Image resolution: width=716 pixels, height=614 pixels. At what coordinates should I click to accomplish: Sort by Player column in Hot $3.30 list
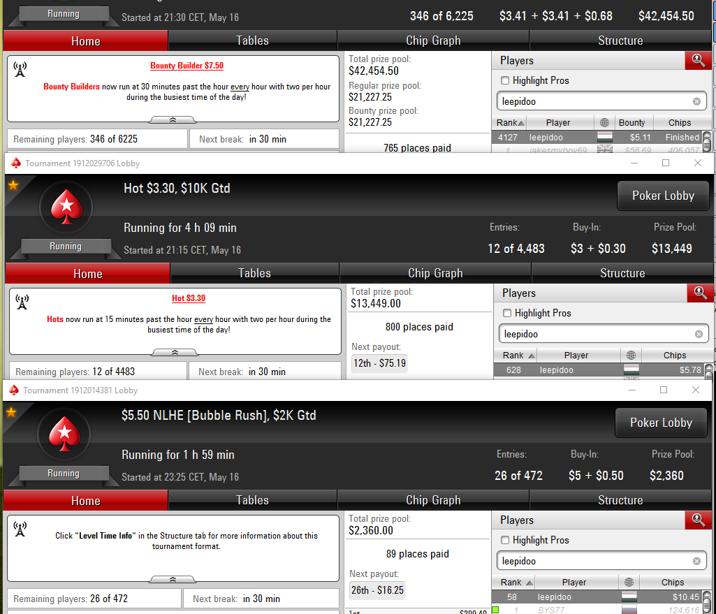click(576, 355)
